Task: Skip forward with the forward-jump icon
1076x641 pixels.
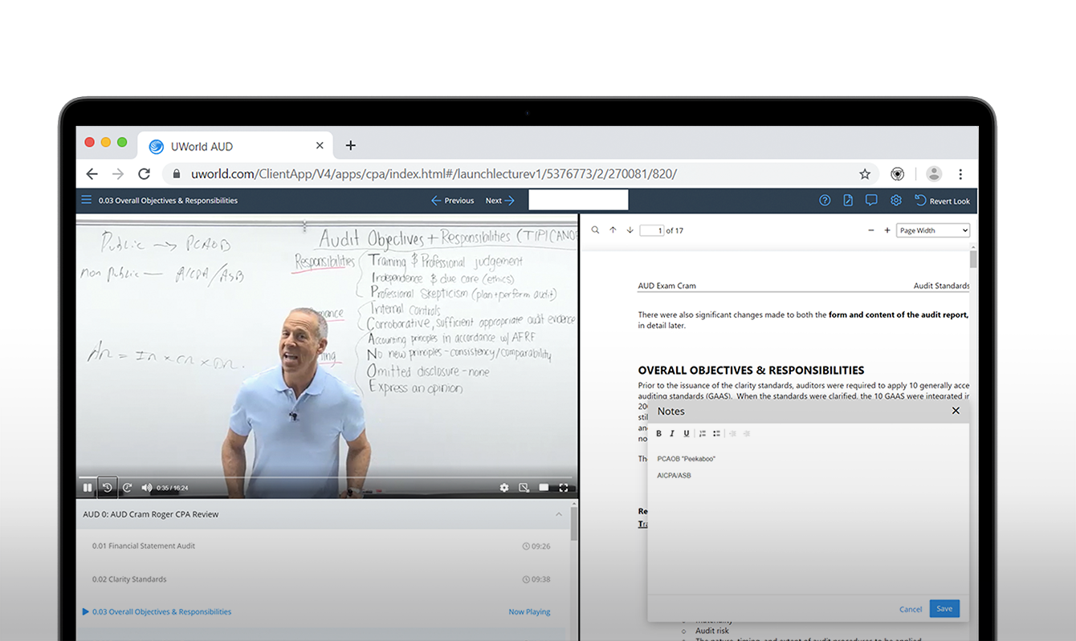Action: pos(127,488)
